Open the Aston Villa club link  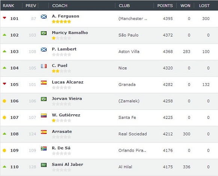click(x=129, y=52)
